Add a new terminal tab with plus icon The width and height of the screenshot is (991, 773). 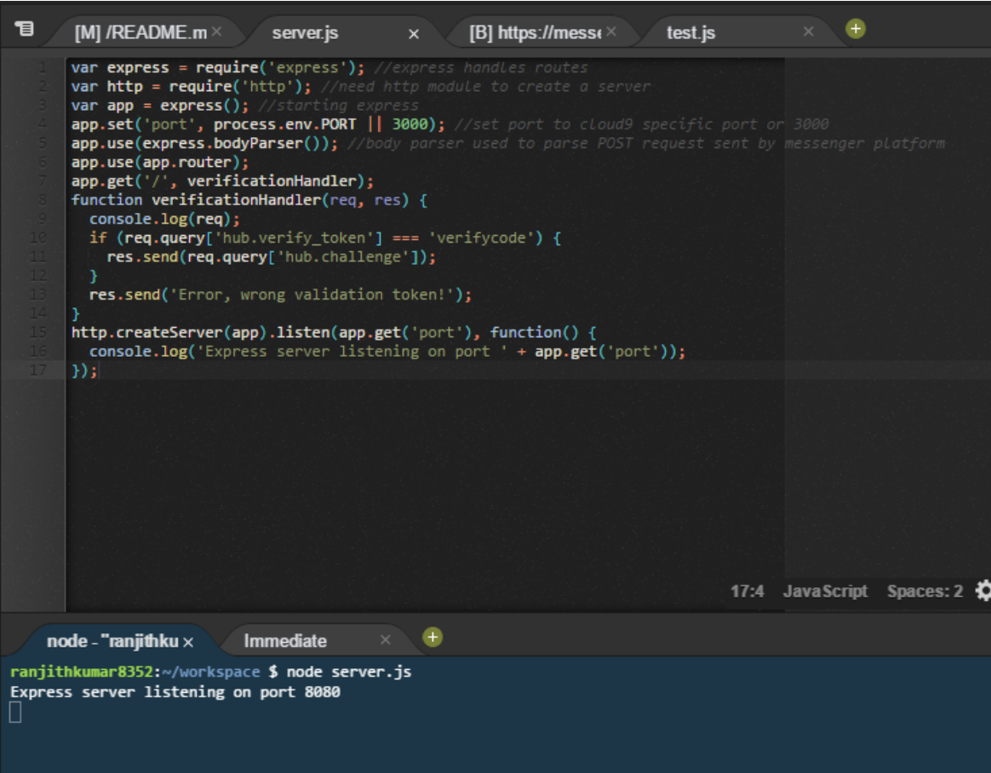tap(432, 637)
